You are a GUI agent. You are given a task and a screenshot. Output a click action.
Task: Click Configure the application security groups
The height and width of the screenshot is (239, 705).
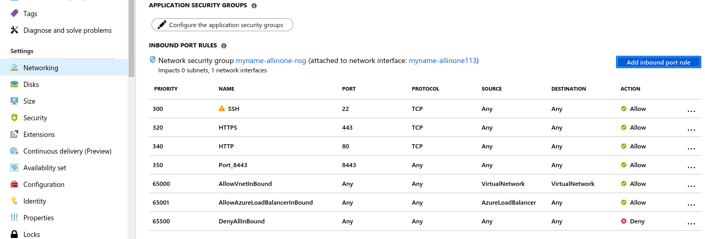tap(222, 24)
